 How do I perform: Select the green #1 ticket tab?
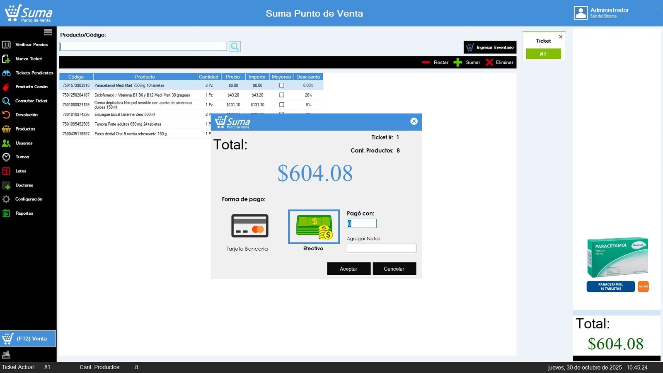point(543,54)
